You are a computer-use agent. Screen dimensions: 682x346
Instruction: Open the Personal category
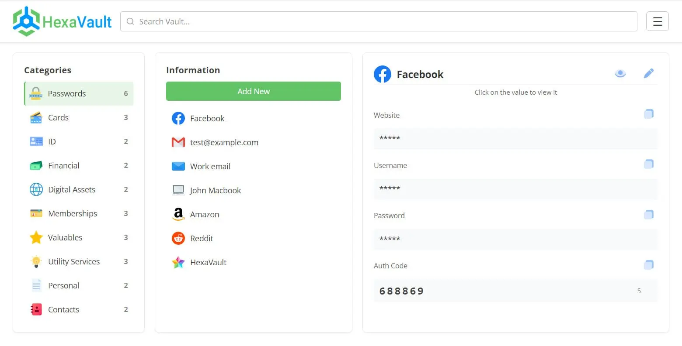point(79,285)
